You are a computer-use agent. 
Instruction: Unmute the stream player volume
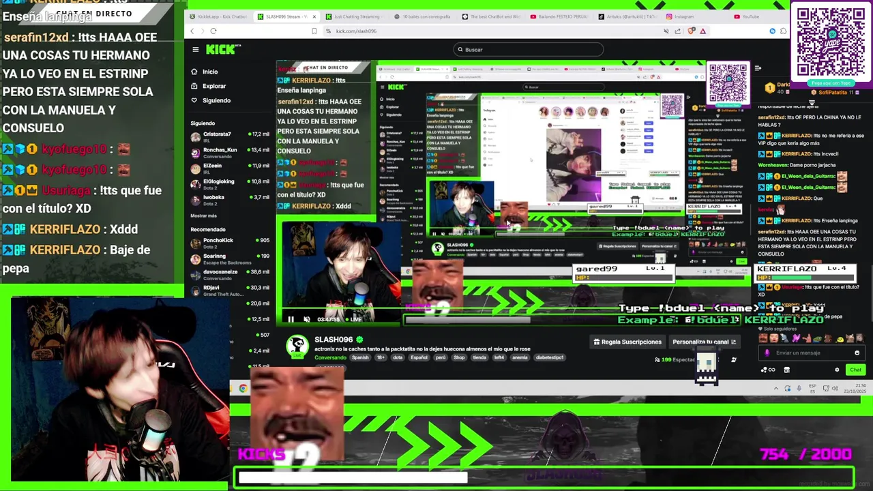pyautogui.click(x=307, y=319)
